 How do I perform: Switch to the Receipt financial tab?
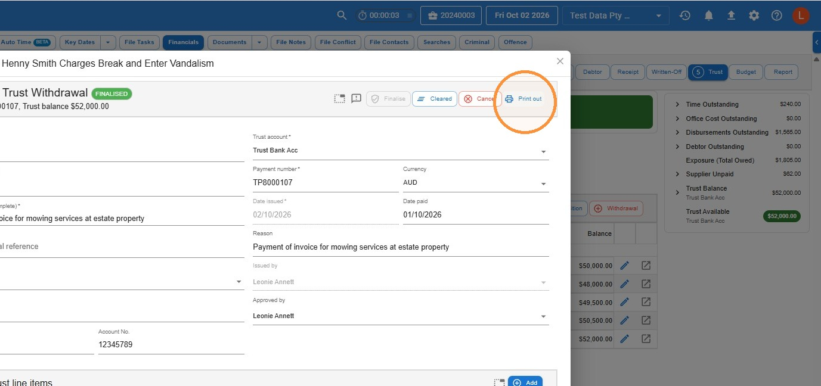[627, 72]
